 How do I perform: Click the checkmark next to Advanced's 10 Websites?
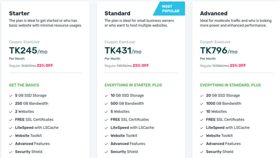tap(202, 111)
